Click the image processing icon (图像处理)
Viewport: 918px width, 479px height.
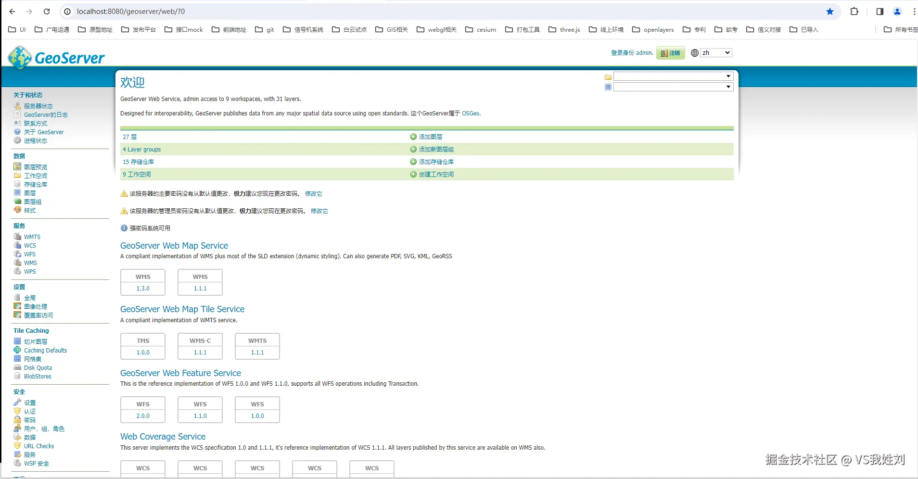pos(17,306)
